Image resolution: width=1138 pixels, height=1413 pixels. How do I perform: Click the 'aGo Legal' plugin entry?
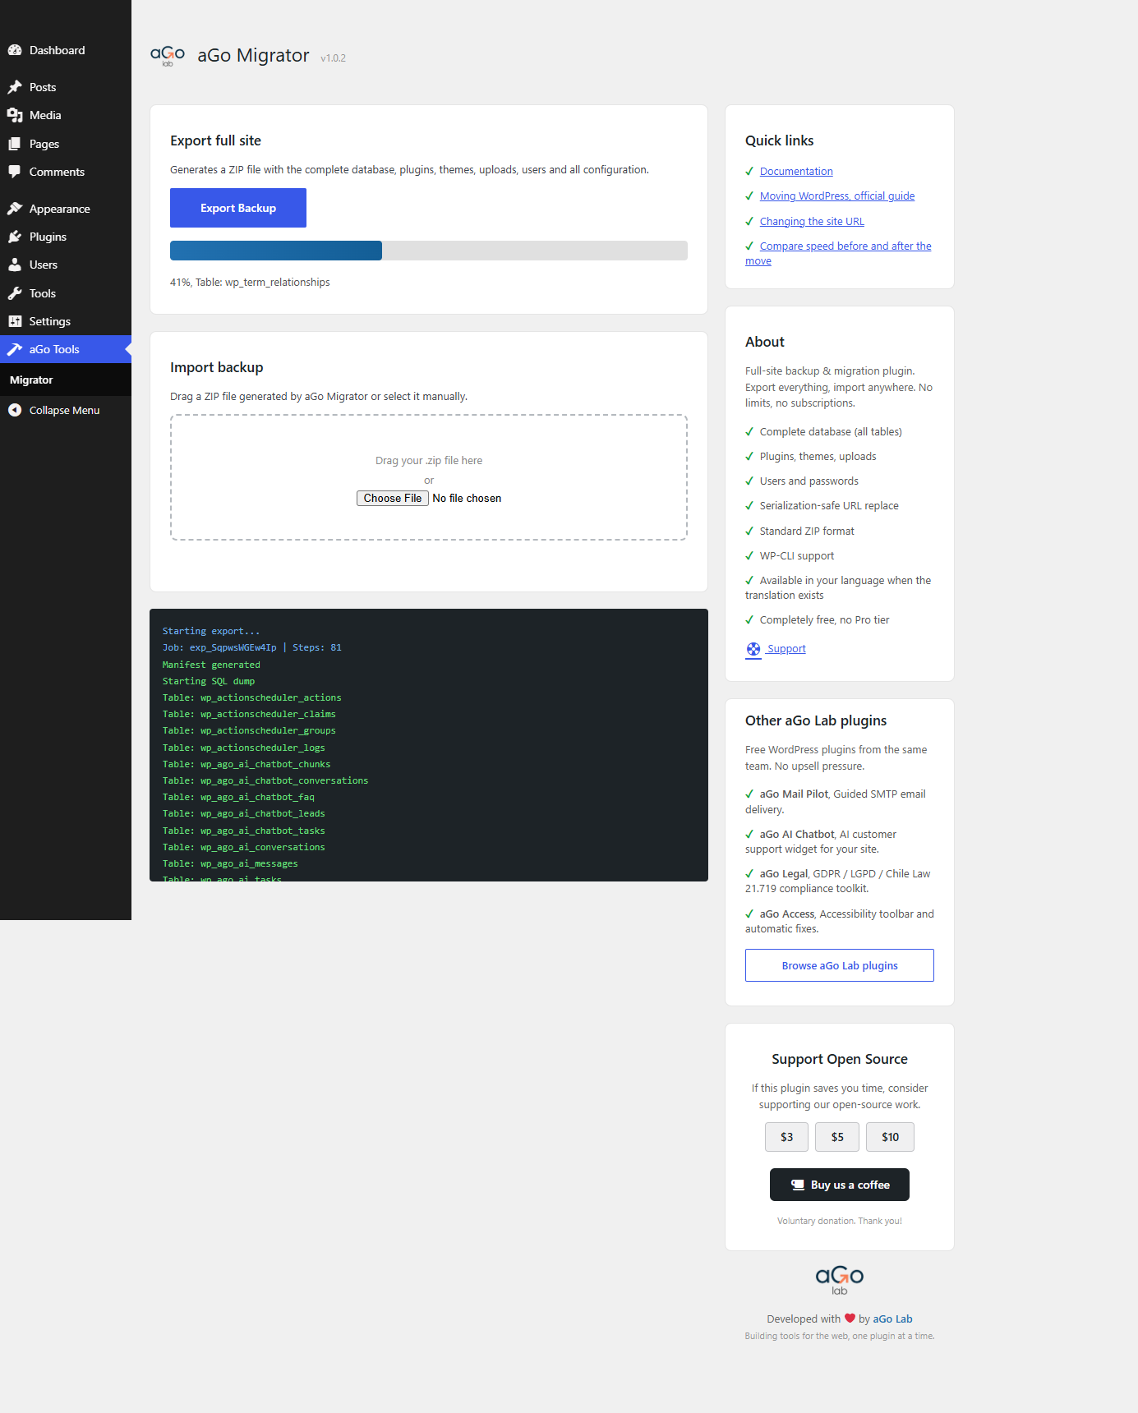click(x=840, y=881)
